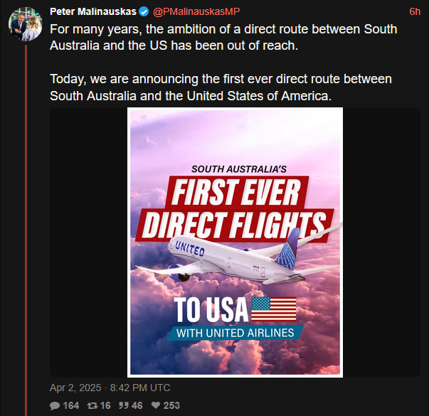
Task: Click the quote marks icon
Action: 123,405
